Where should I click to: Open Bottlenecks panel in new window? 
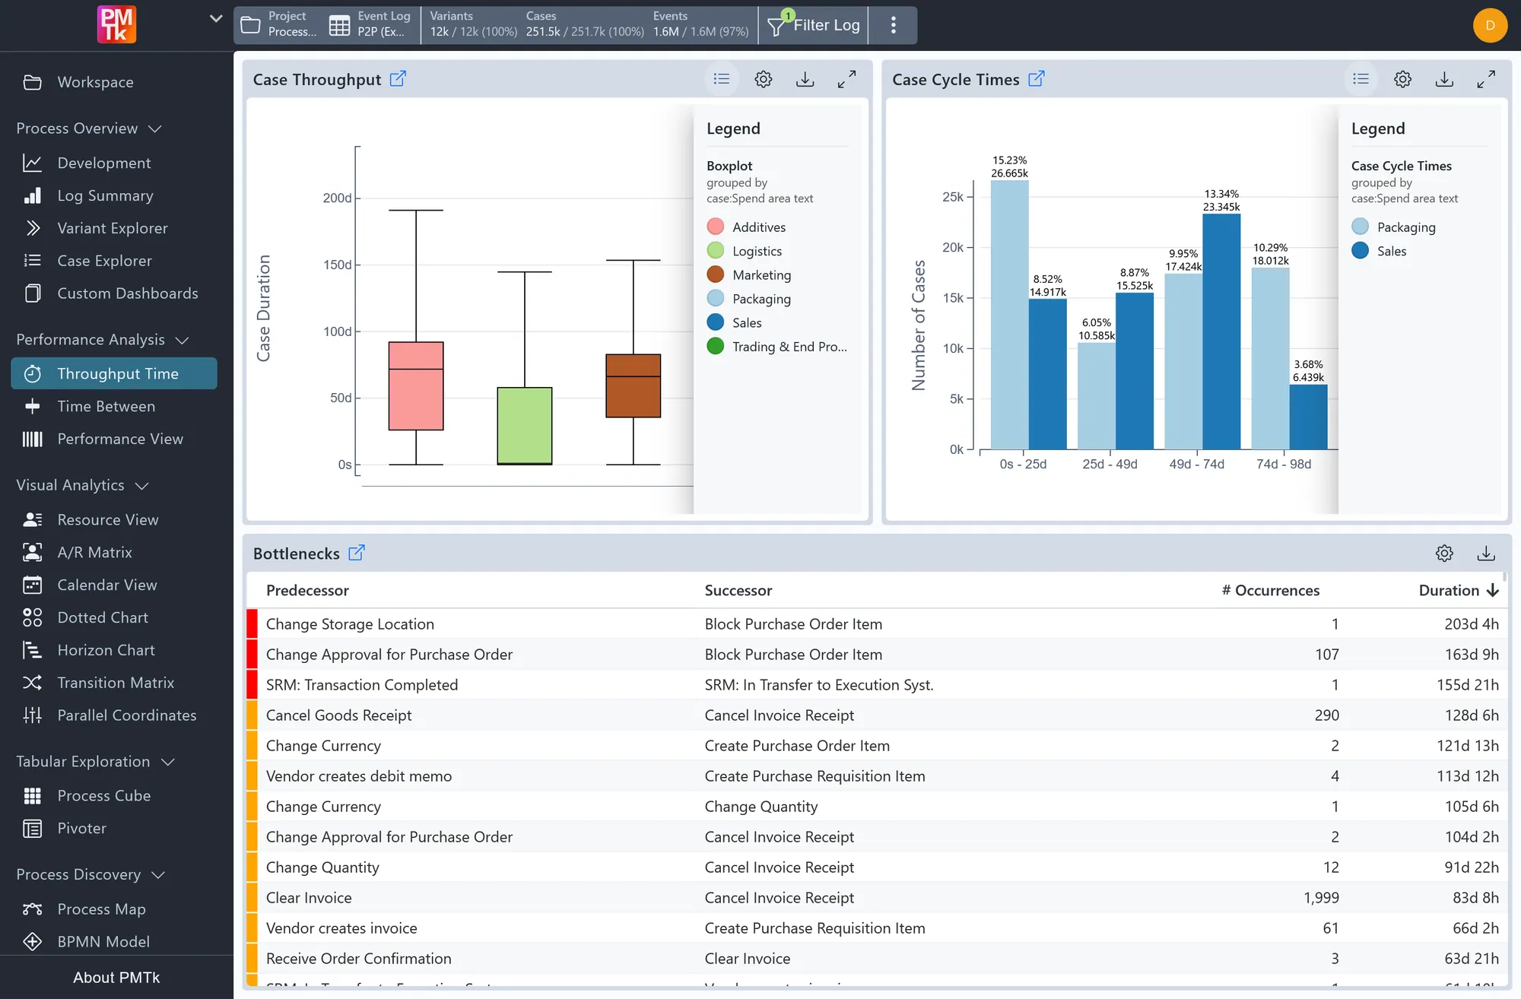click(x=357, y=553)
